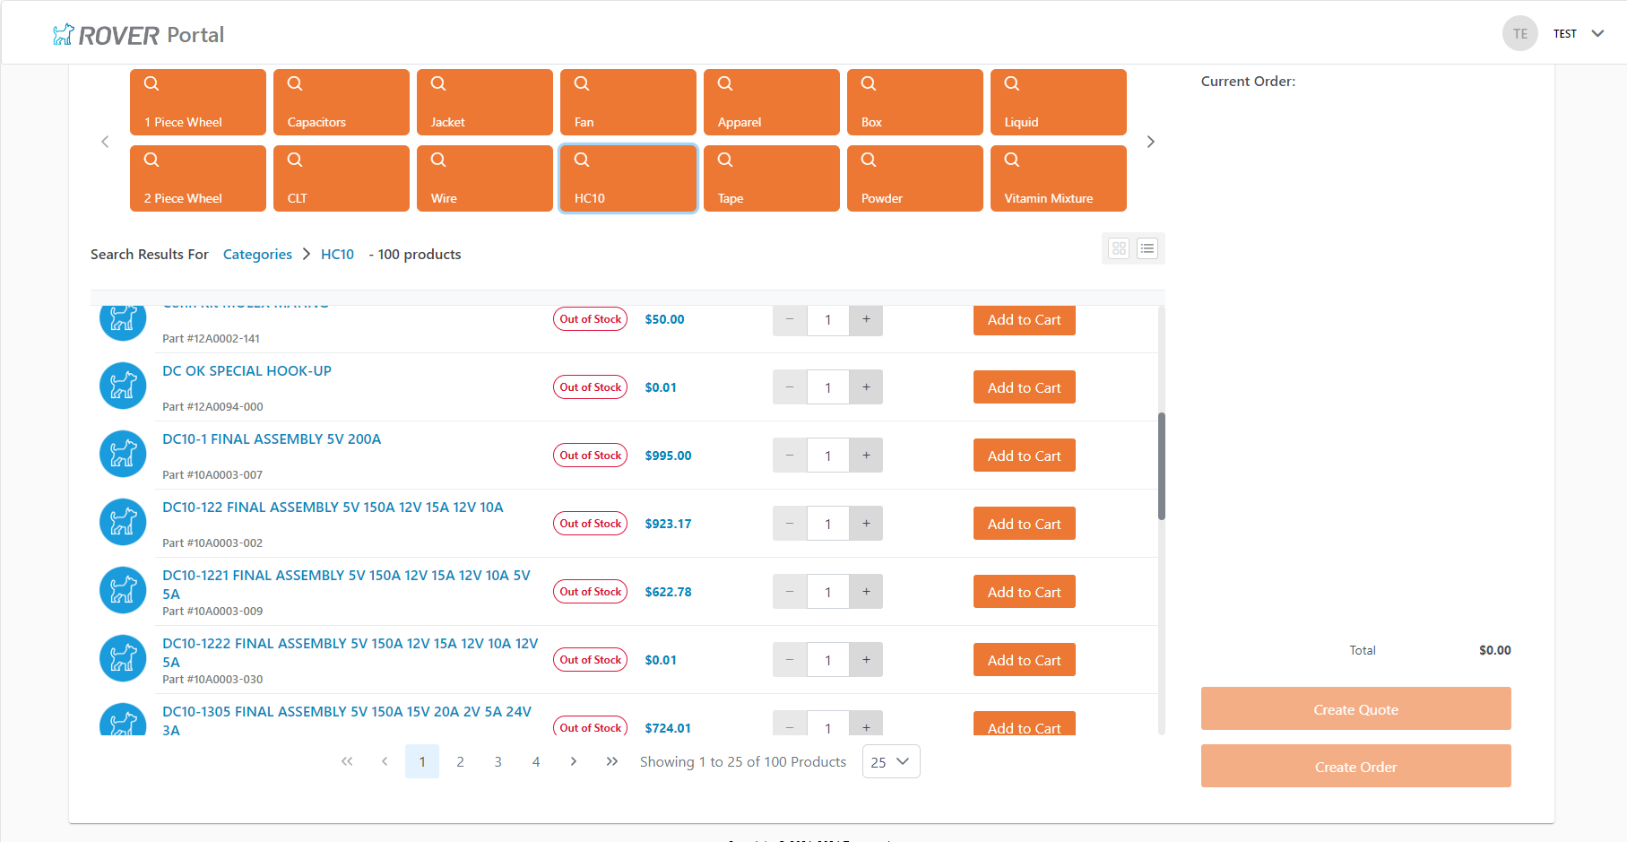The height and width of the screenshot is (842, 1627).
Task: Jump to last page of results
Action: [611, 761]
